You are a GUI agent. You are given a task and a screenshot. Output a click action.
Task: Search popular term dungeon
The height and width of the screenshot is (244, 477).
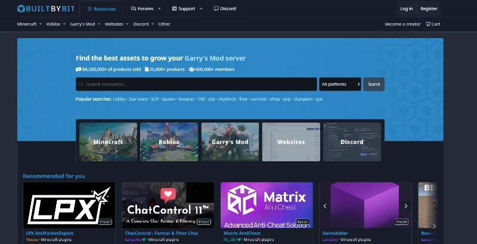(x=303, y=99)
